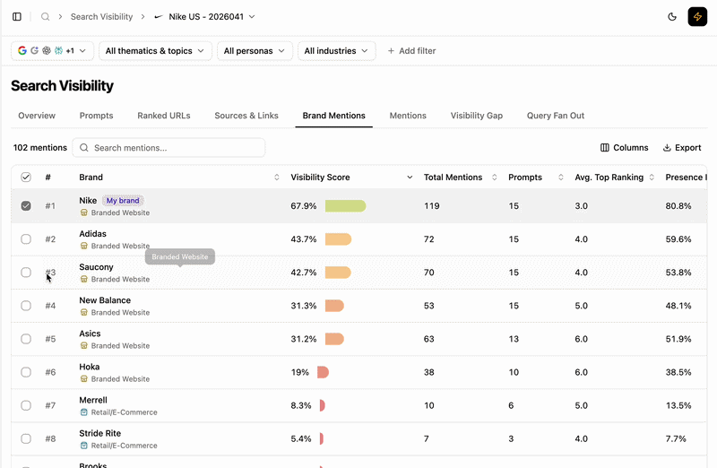Screen dimensions: 717x468
Task: Sort by Brand column arrows
Action: (x=277, y=177)
